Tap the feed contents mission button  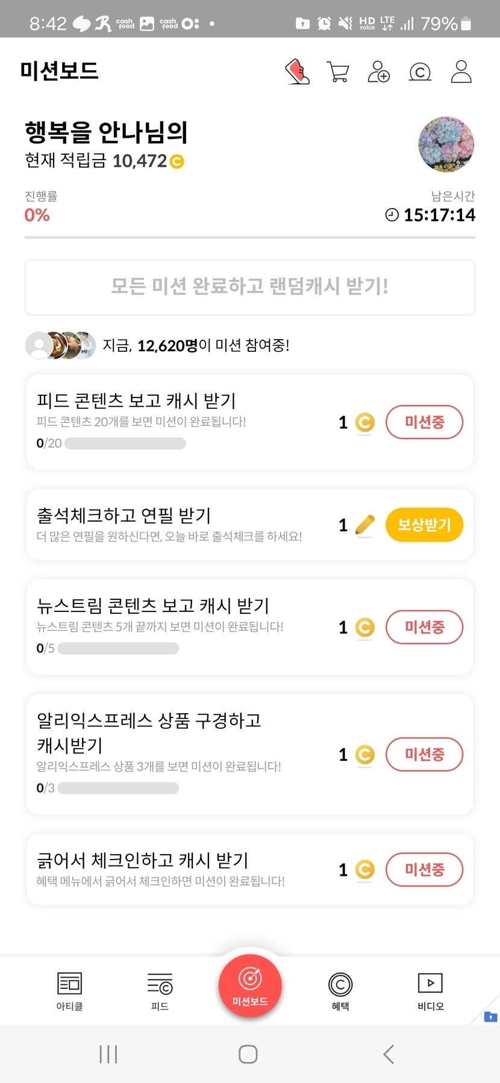coord(424,422)
